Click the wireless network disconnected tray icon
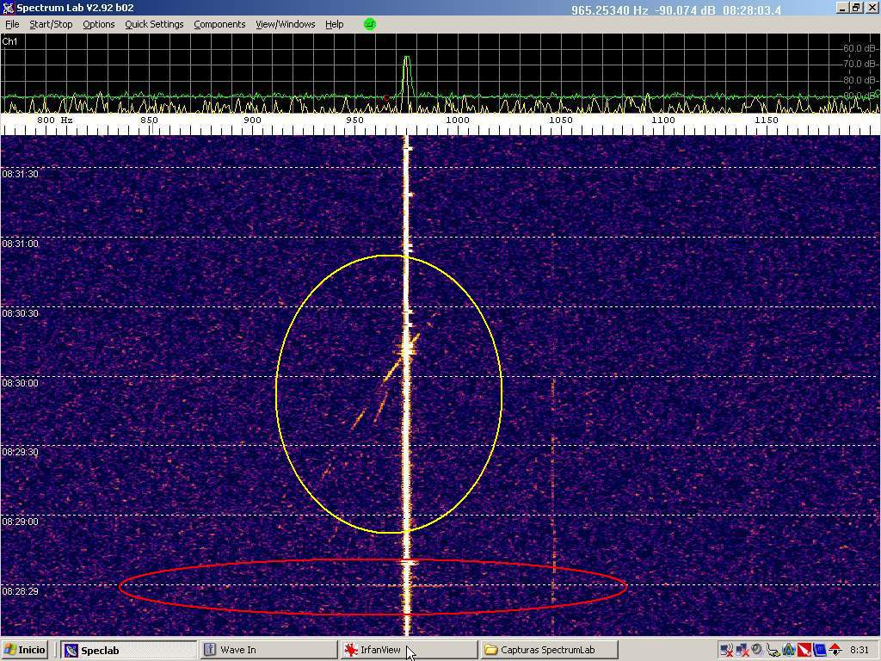This screenshot has width=881, height=661. click(x=727, y=650)
